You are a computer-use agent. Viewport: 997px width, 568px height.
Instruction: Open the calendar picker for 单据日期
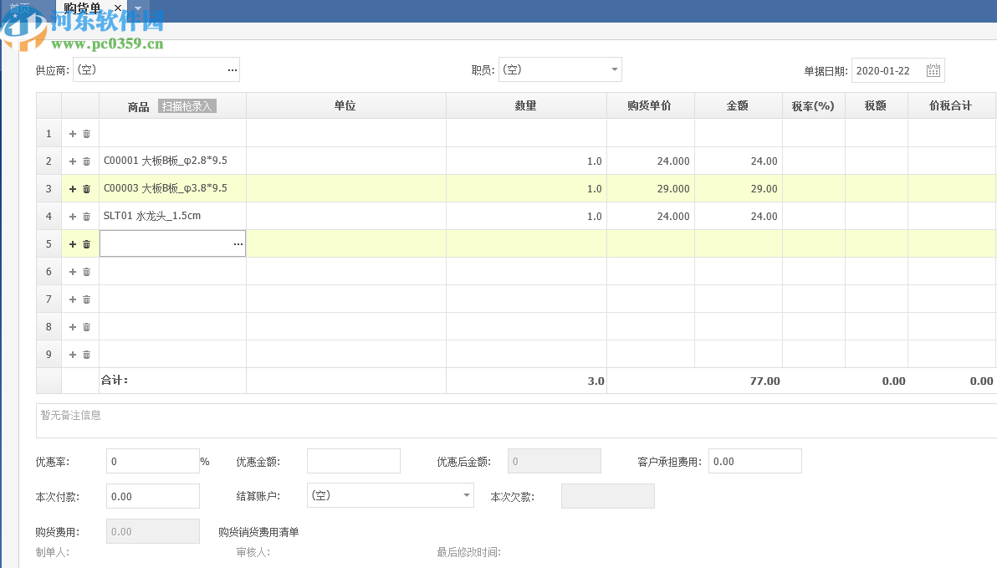click(933, 70)
